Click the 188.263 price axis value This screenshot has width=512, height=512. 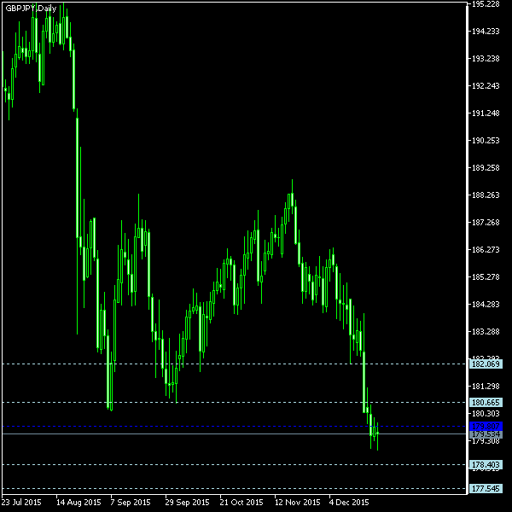[486, 195]
